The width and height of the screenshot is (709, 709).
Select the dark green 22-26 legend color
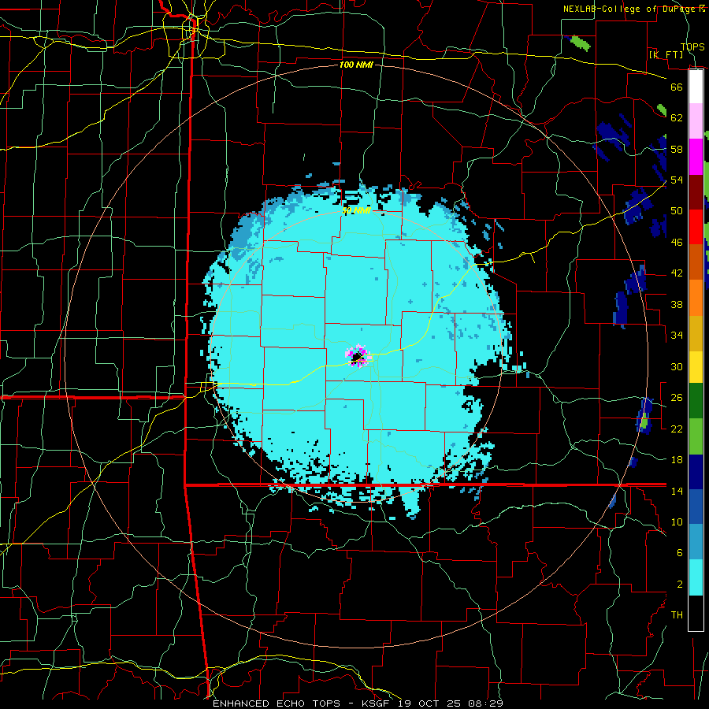tap(696, 401)
